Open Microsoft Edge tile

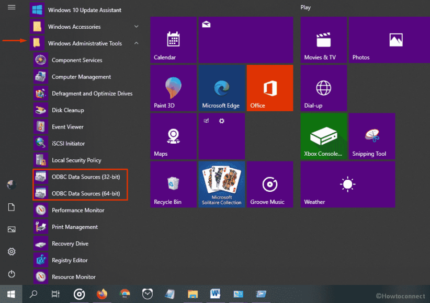[x=222, y=88]
